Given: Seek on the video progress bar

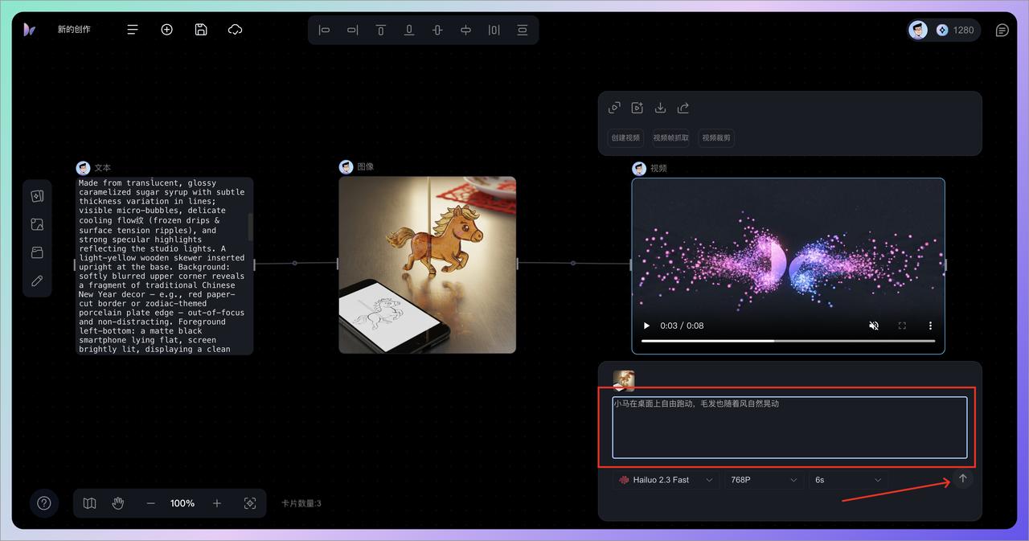Looking at the screenshot, I should click(x=788, y=341).
